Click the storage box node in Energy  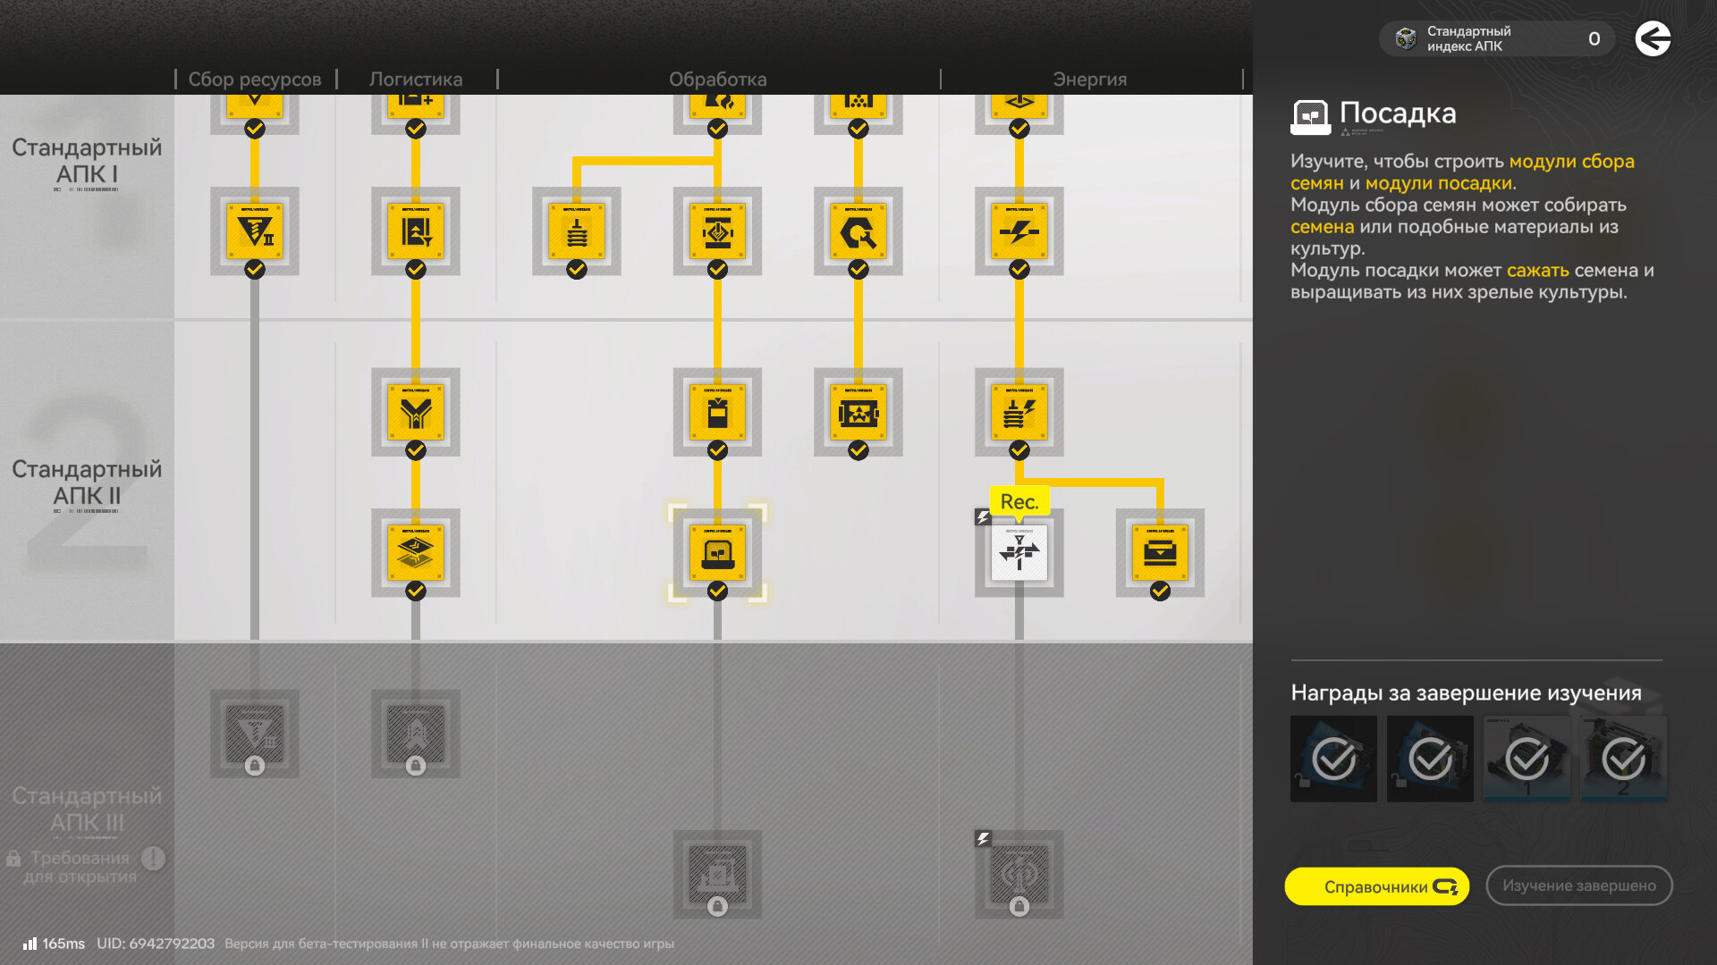(1160, 553)
